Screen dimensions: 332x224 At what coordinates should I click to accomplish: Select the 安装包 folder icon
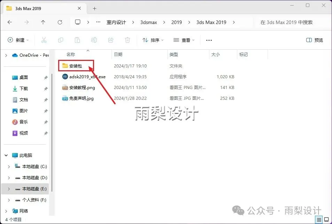tap(65, 66)
